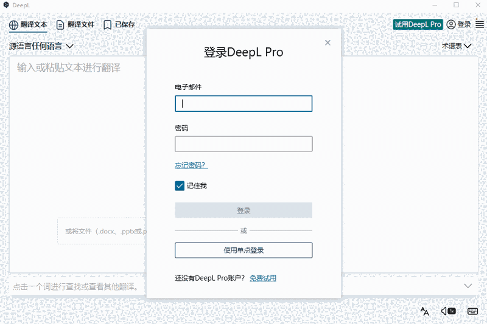The image size is (487, 324).
Task: Open the hamburger menu icon
Action: coord(480,24)
